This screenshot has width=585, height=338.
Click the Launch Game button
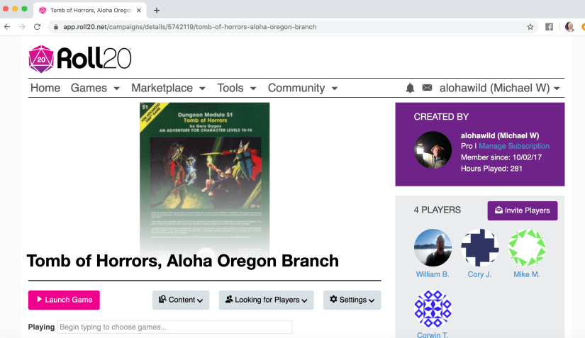click(64, 300)
